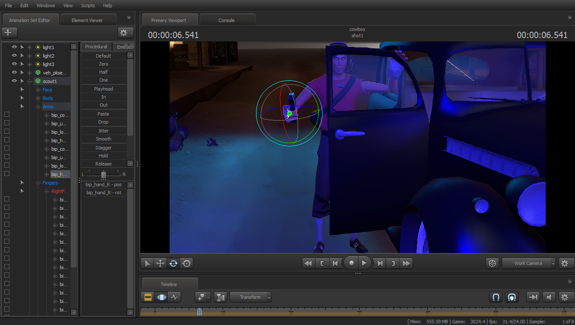Switch to the Graph Editor mode
The height and width of the screenshot is (325, 575).
(x=174, y=297)
